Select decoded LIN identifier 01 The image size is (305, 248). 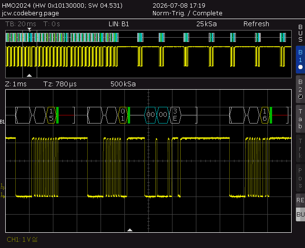122,115
